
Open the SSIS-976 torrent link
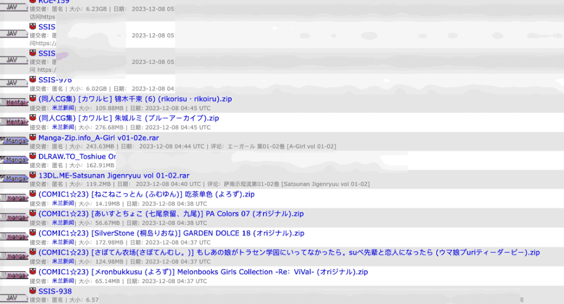[x=55, y=80]
